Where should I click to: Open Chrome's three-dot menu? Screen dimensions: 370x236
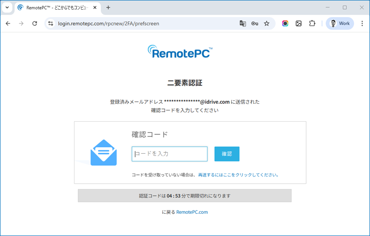(362, 23)
